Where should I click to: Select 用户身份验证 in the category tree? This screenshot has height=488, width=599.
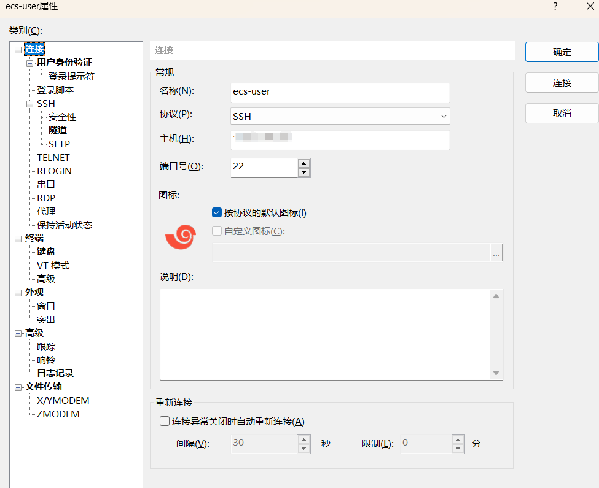(x=64, y=63)
